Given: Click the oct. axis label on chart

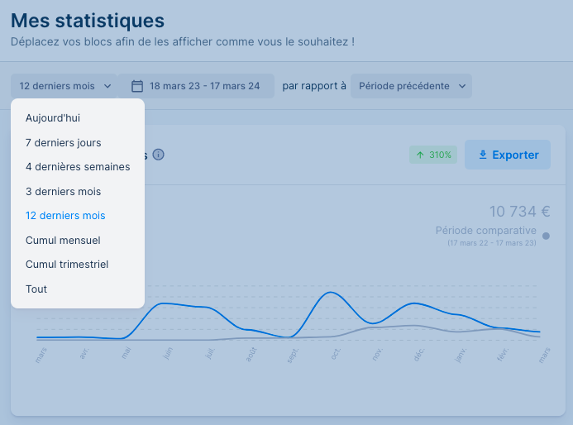Looking at the screenshot, I should coord(336,354).
